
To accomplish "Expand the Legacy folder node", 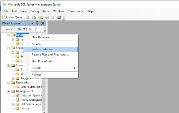I will coord(13,109).
